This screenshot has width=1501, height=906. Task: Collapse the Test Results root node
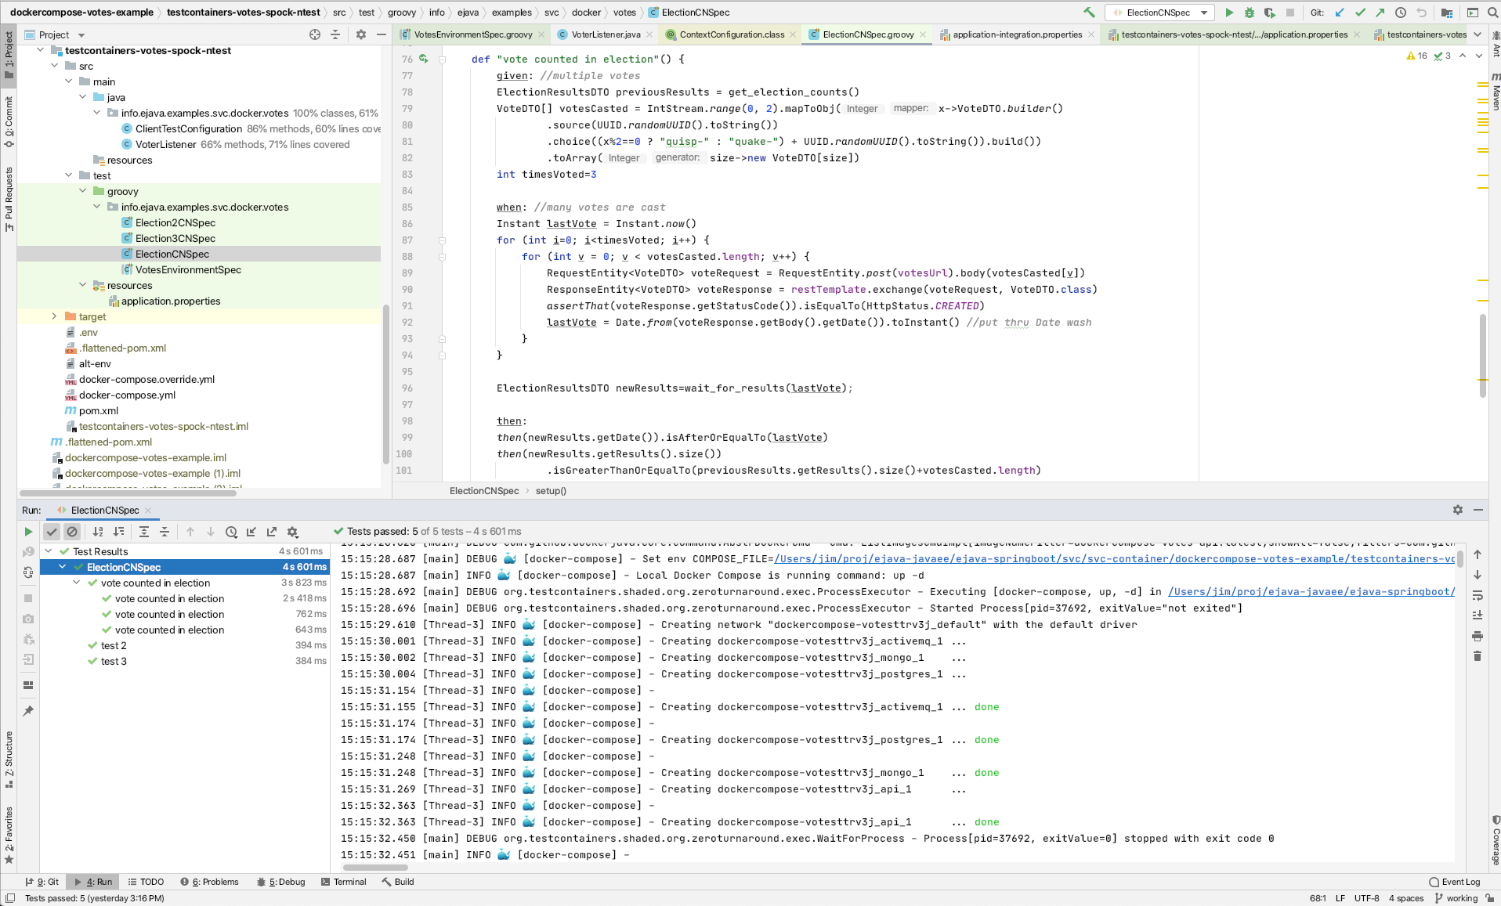pos(49,551)
